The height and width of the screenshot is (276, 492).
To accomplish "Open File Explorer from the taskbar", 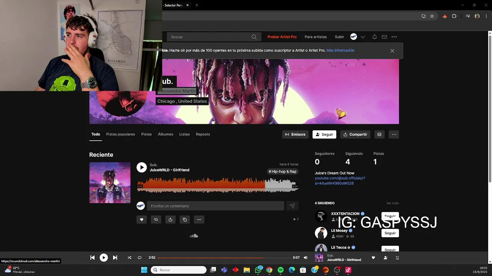I will click(x=247, y=270).
